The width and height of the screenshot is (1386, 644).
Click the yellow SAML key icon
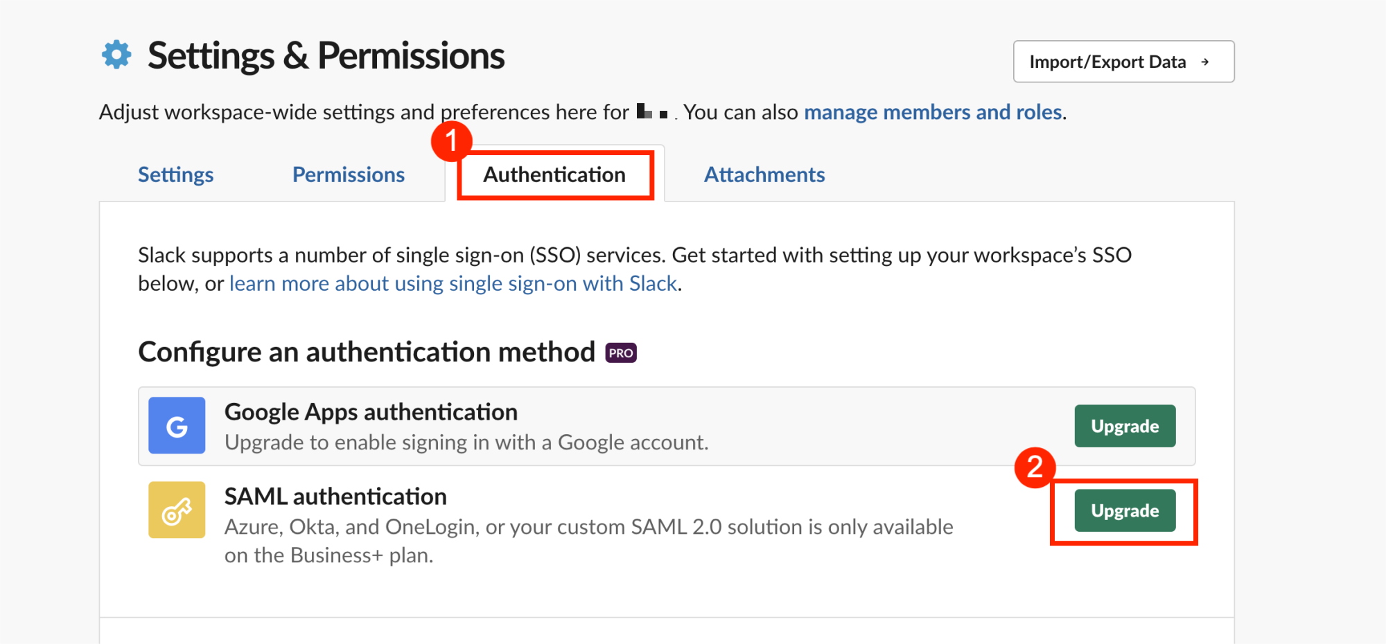[177, 510]
